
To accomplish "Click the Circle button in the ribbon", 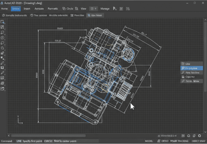I will pyautogui.click(x=68, y=9).
